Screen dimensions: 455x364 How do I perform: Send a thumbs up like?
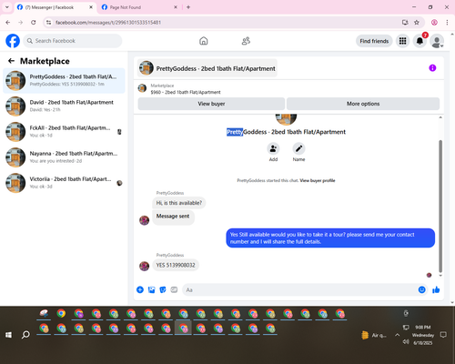pos(436,289)
